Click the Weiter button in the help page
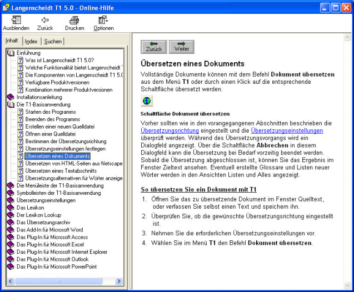The height and width of the screenshot is (292, 354). click(182, 47)
